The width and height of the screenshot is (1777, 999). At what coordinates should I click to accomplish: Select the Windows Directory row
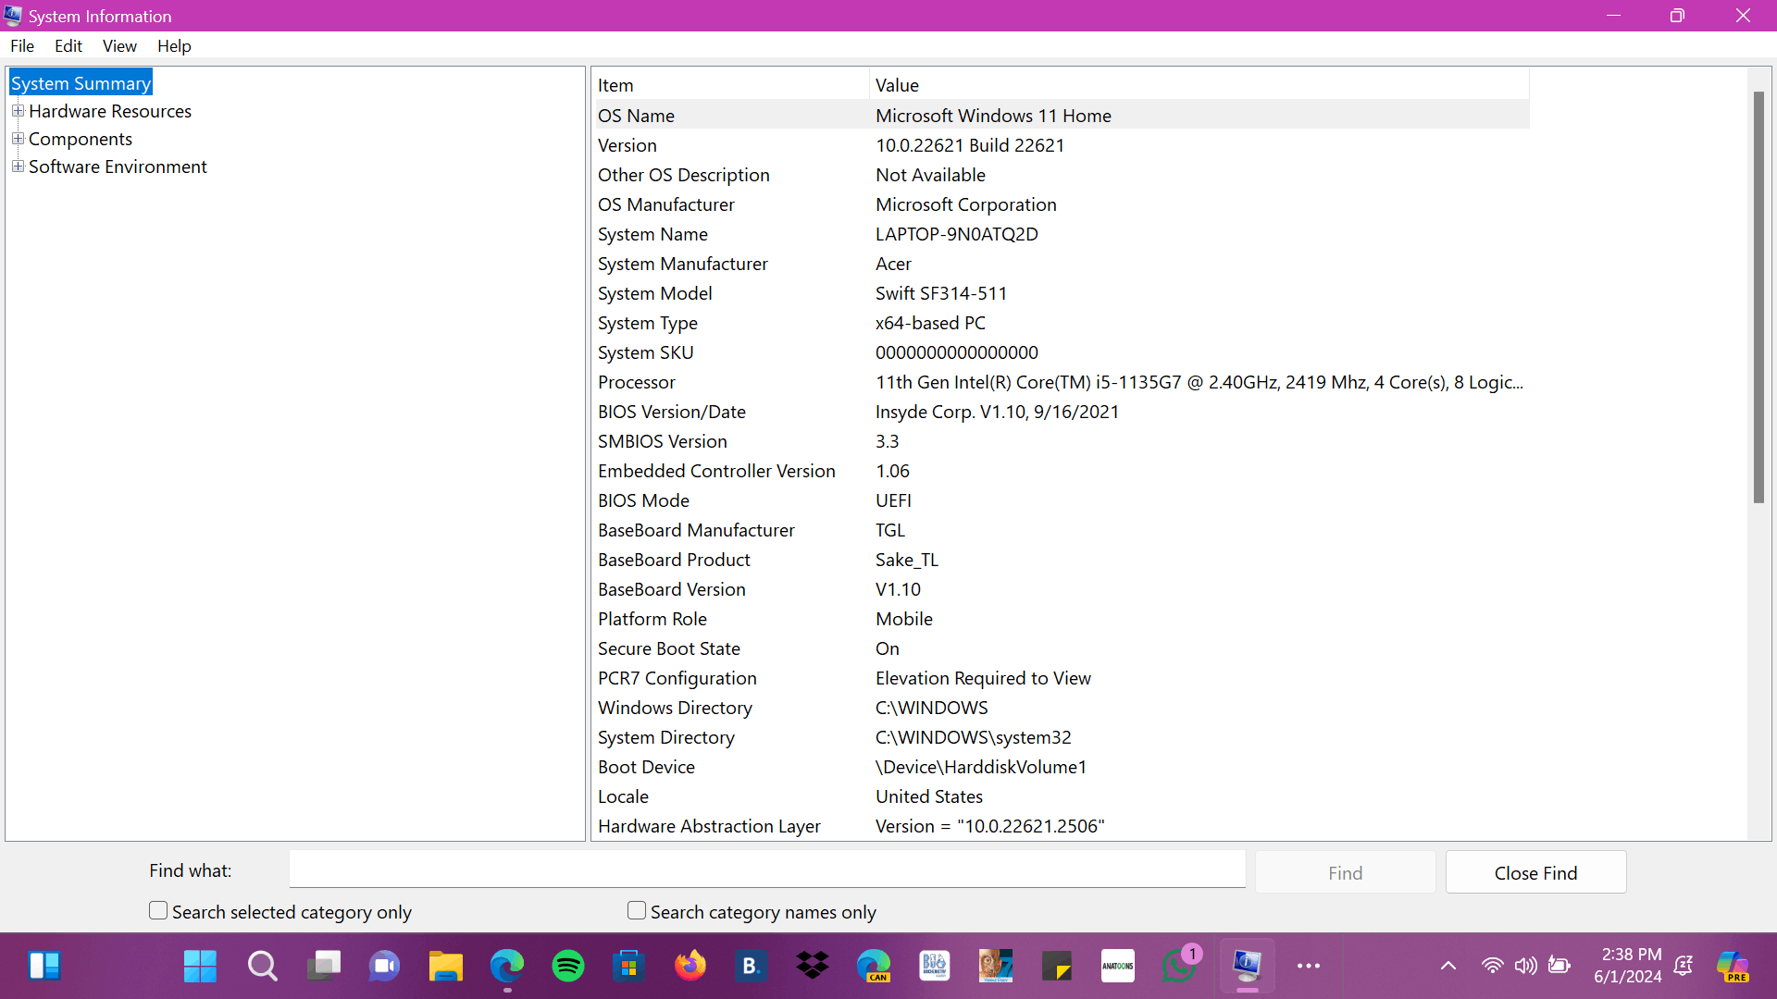pos(1061,708)
